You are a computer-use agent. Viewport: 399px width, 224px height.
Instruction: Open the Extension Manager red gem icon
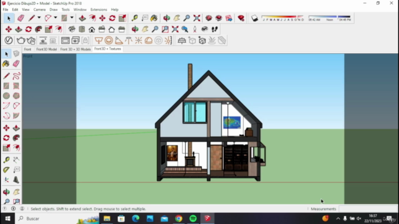pyautogui.click(x=241, y=18)
